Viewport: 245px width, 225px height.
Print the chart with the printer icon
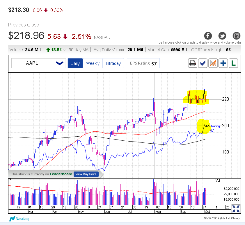[x=192, y=63]
